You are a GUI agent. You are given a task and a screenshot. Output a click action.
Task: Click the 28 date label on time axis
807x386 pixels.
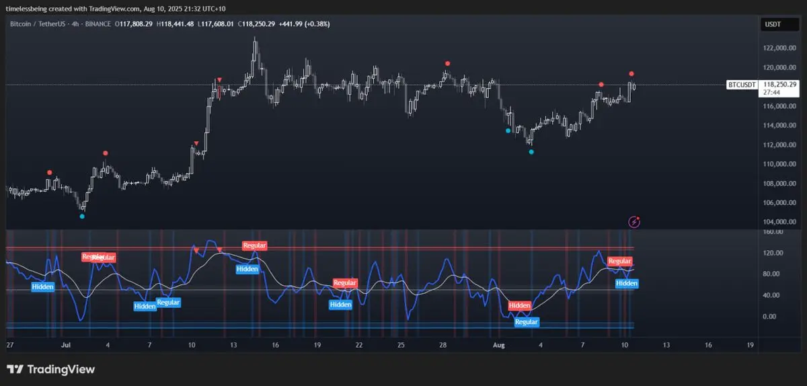(x=443, y=344)
